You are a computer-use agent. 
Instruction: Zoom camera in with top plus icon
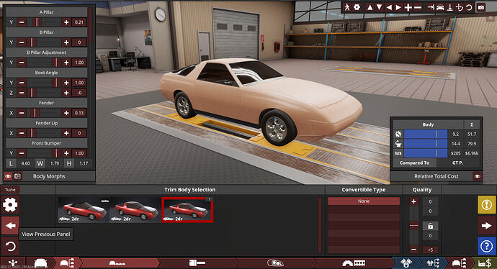408,7
